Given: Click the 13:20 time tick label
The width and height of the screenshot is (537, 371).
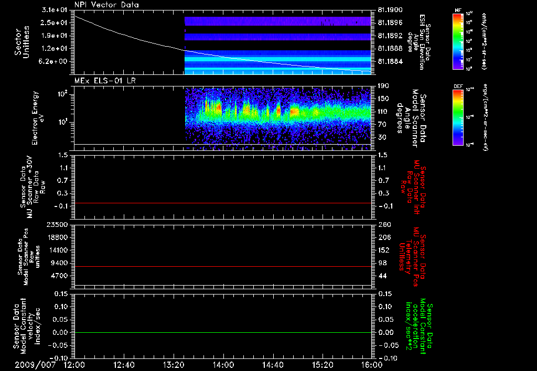Looking at the screenshot, I should 174,365.
